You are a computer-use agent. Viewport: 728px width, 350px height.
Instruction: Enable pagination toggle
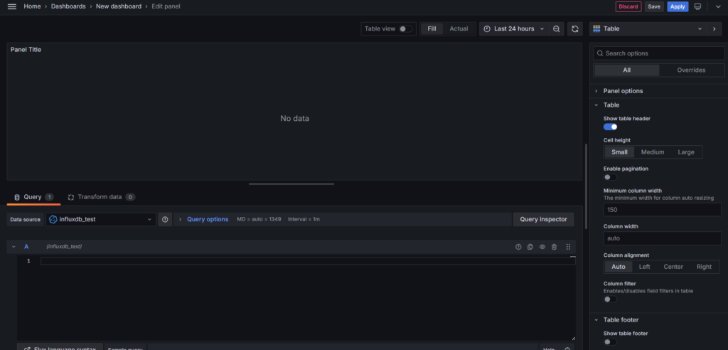pos(610,177)
